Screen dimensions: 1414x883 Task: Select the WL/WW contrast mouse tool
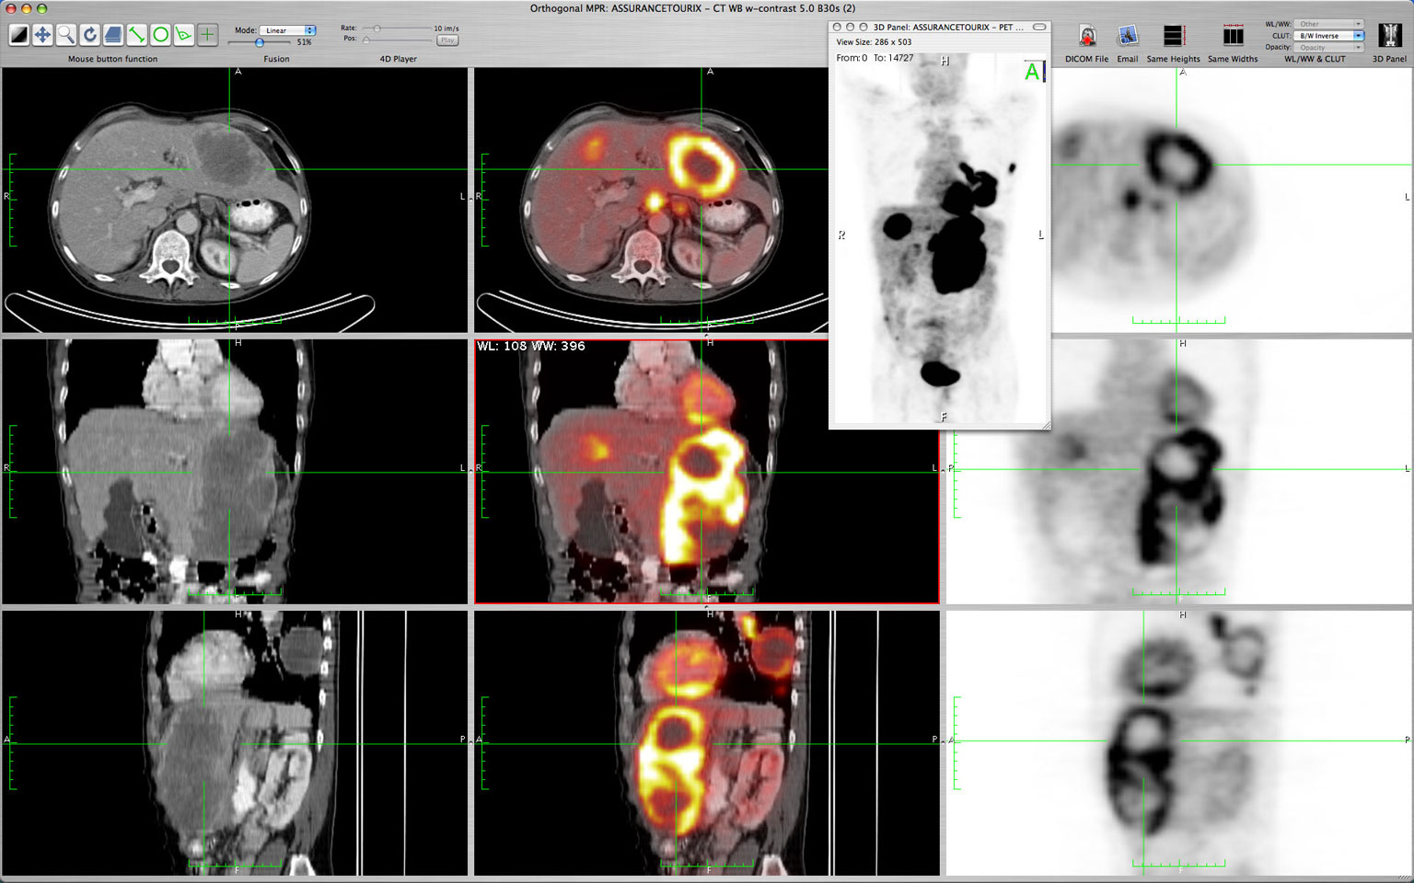(18, 35)
